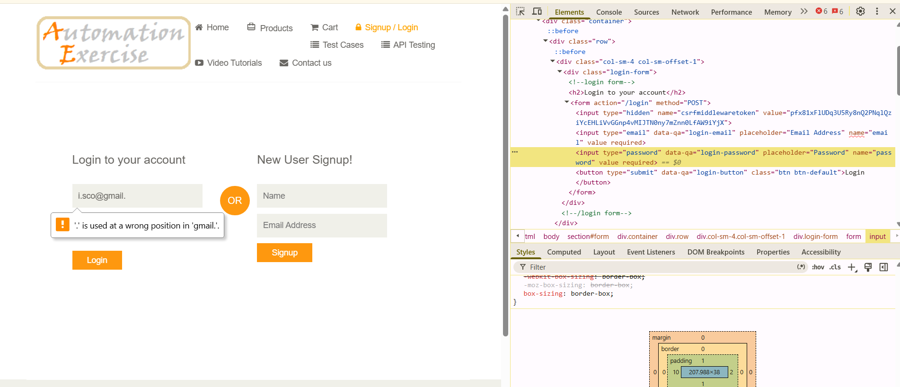Open DevTools settings gear
Viewport: 900px width, 387px height.
click(861, 11)
